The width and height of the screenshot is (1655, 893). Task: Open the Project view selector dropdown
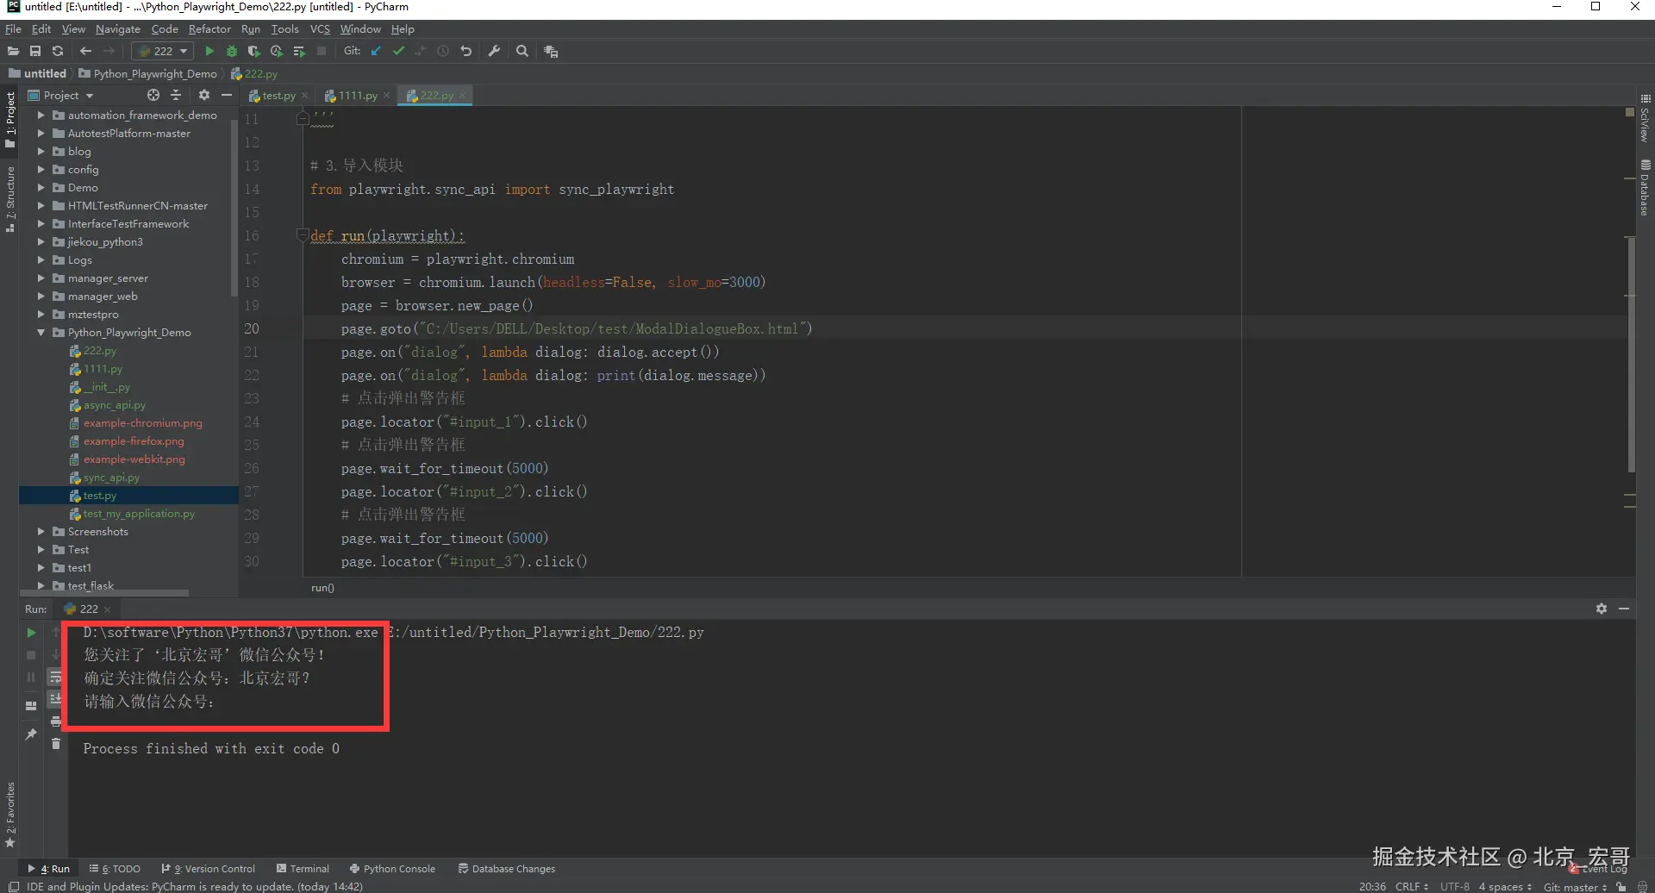click(60, 95)
